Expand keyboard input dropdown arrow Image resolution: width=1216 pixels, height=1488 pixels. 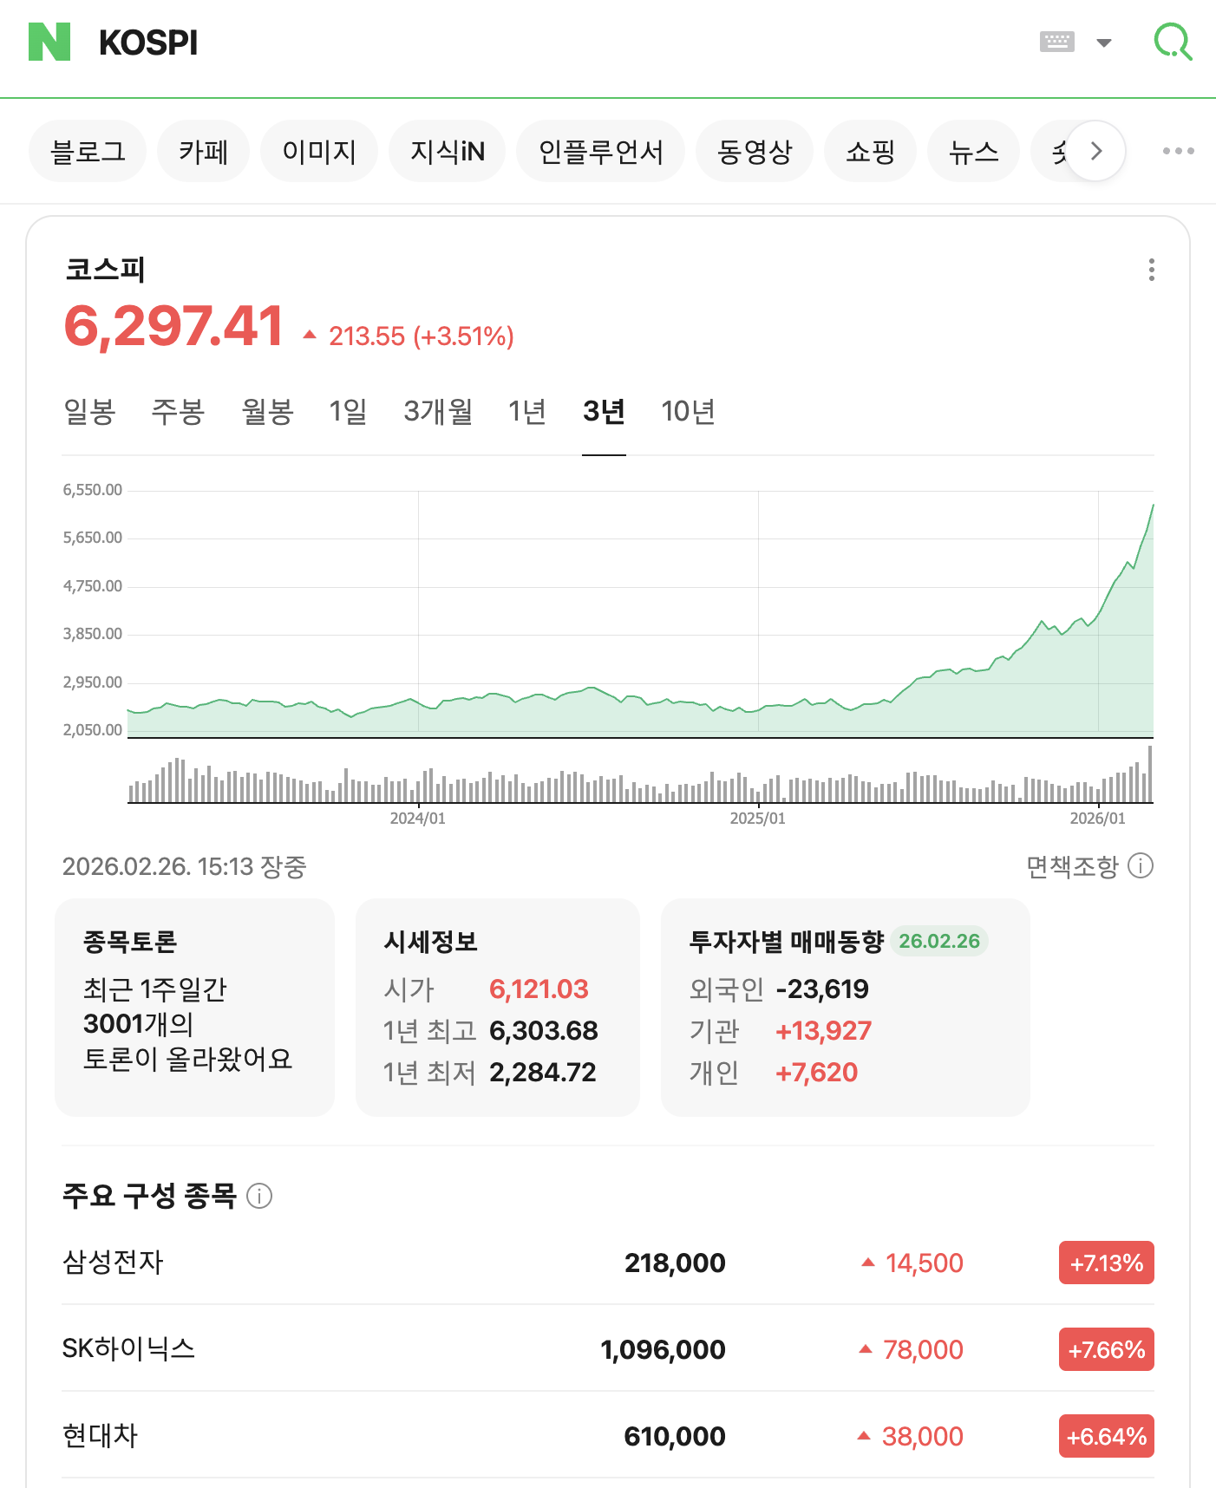[1103, 42]
